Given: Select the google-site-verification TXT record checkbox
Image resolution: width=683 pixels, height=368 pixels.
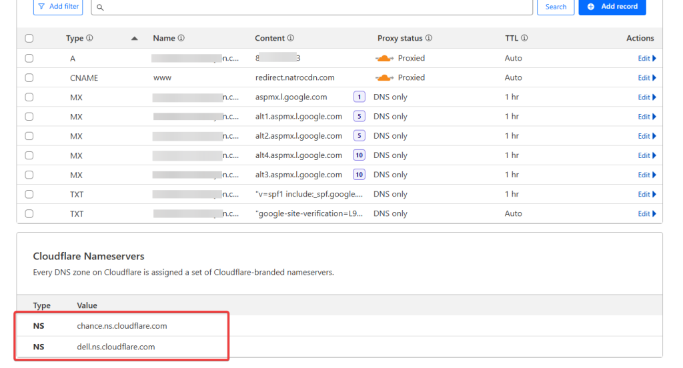Looking at the screenshot, I should pos(29,213).
